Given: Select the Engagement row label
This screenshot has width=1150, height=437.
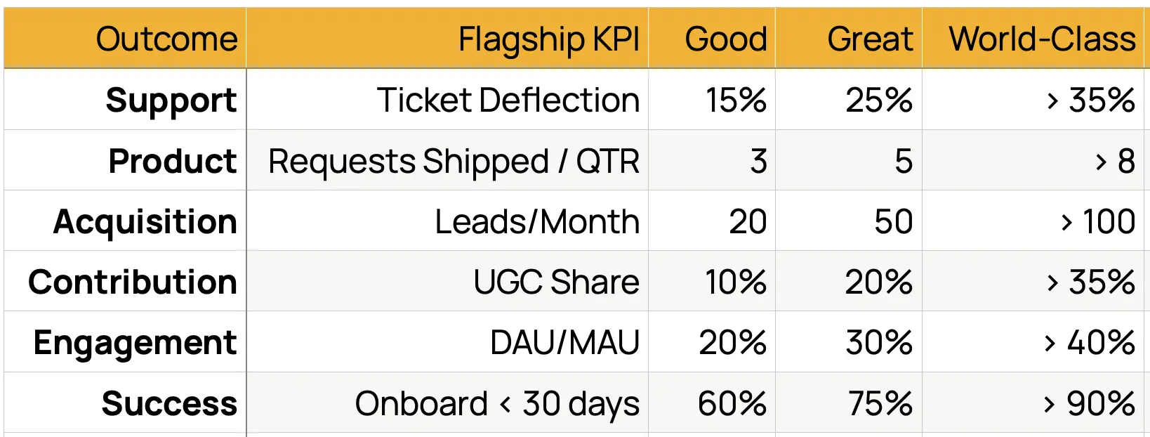Looking at the screenshot, I should pyautogui.click(x=125, y=342).
